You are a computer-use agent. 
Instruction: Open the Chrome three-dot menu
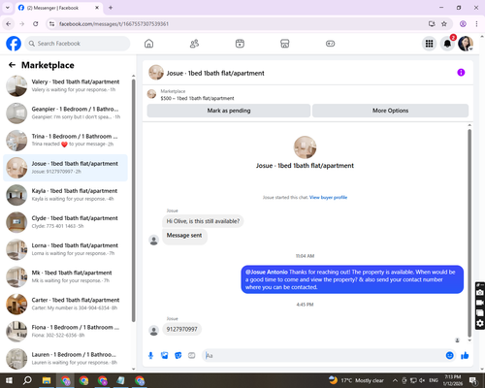[x=476, y=23]
